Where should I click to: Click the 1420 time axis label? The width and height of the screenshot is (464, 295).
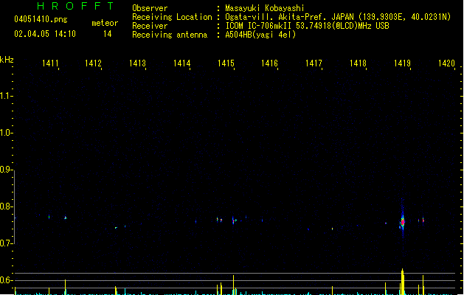tap(446, 63)
